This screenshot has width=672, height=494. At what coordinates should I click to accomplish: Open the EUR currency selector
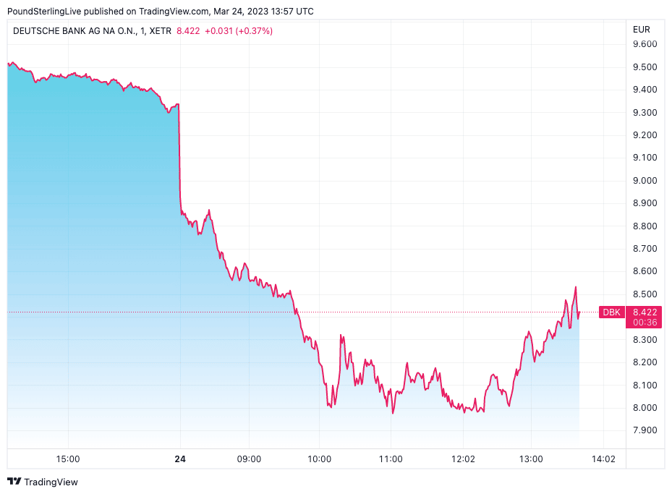[x=642, y=30]
